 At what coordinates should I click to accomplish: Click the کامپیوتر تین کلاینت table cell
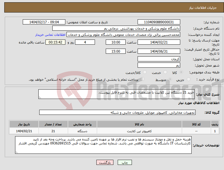point(139,131)
